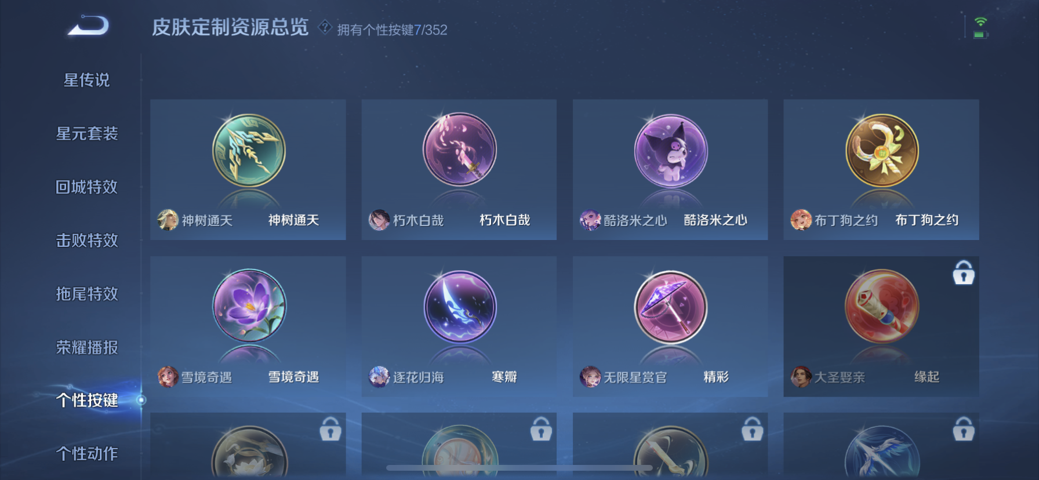Select the 精彩 purple umbrella key icon
1039x480 pixels.
pos(671,307)
